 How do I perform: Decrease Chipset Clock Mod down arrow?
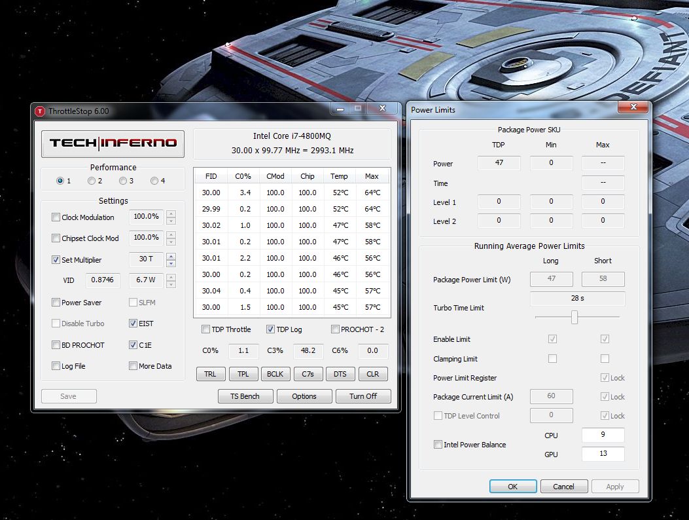pos(171,242)
